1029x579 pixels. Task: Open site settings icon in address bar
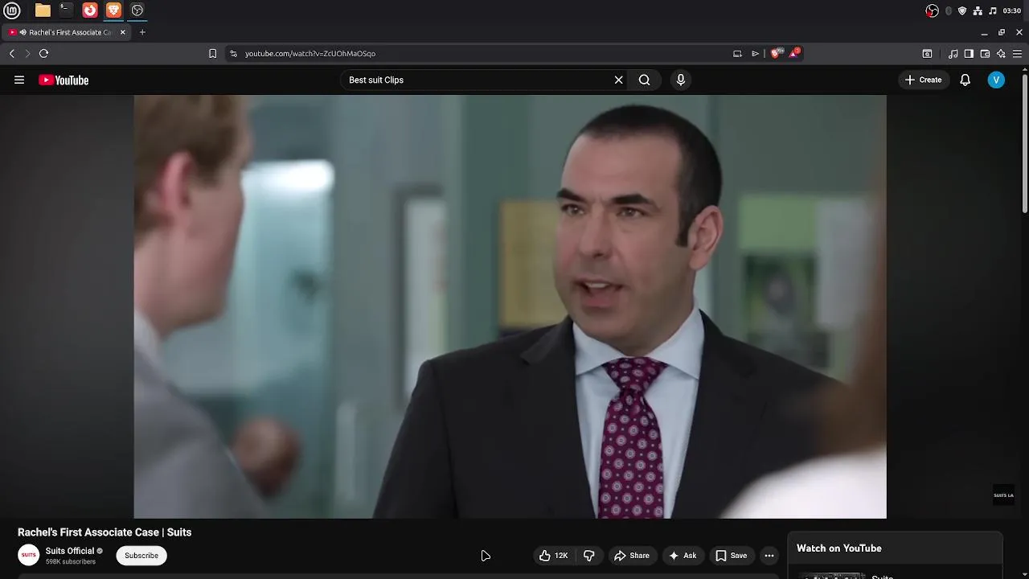click(x=233, y=54)
